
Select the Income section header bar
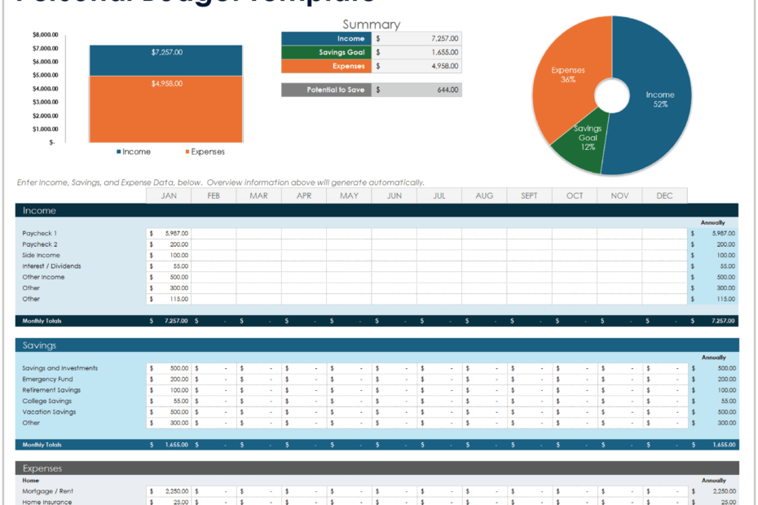pyautogui.click(x=377, y=211)
